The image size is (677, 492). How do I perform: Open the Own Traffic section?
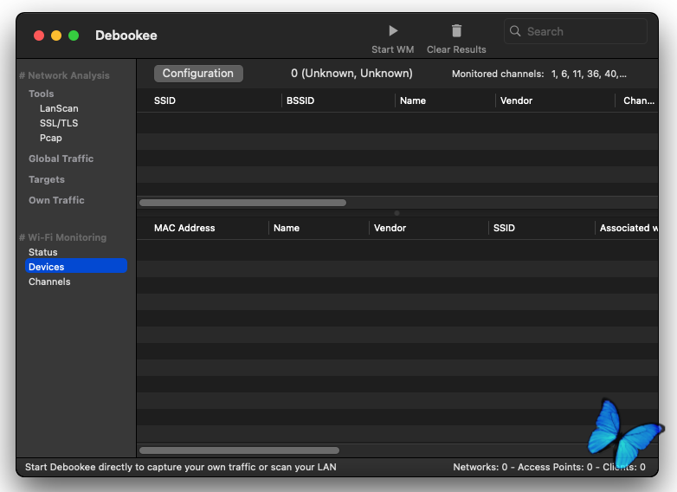(x=56, y=200)
